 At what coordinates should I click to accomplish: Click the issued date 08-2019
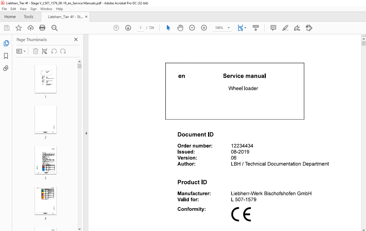pos(240,152)
